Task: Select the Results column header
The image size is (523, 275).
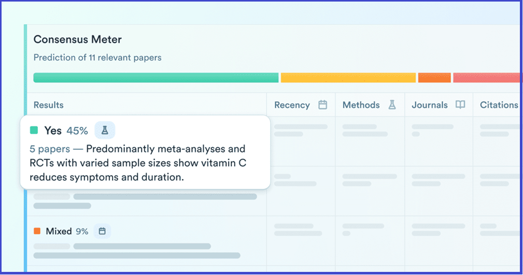Action: (49, 105)
